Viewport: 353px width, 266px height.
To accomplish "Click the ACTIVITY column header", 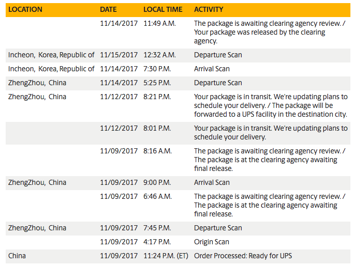I will pos(209,9).
